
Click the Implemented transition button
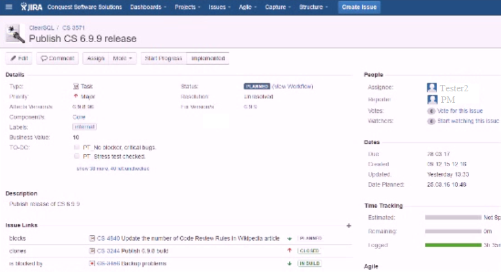pos(208,59)
